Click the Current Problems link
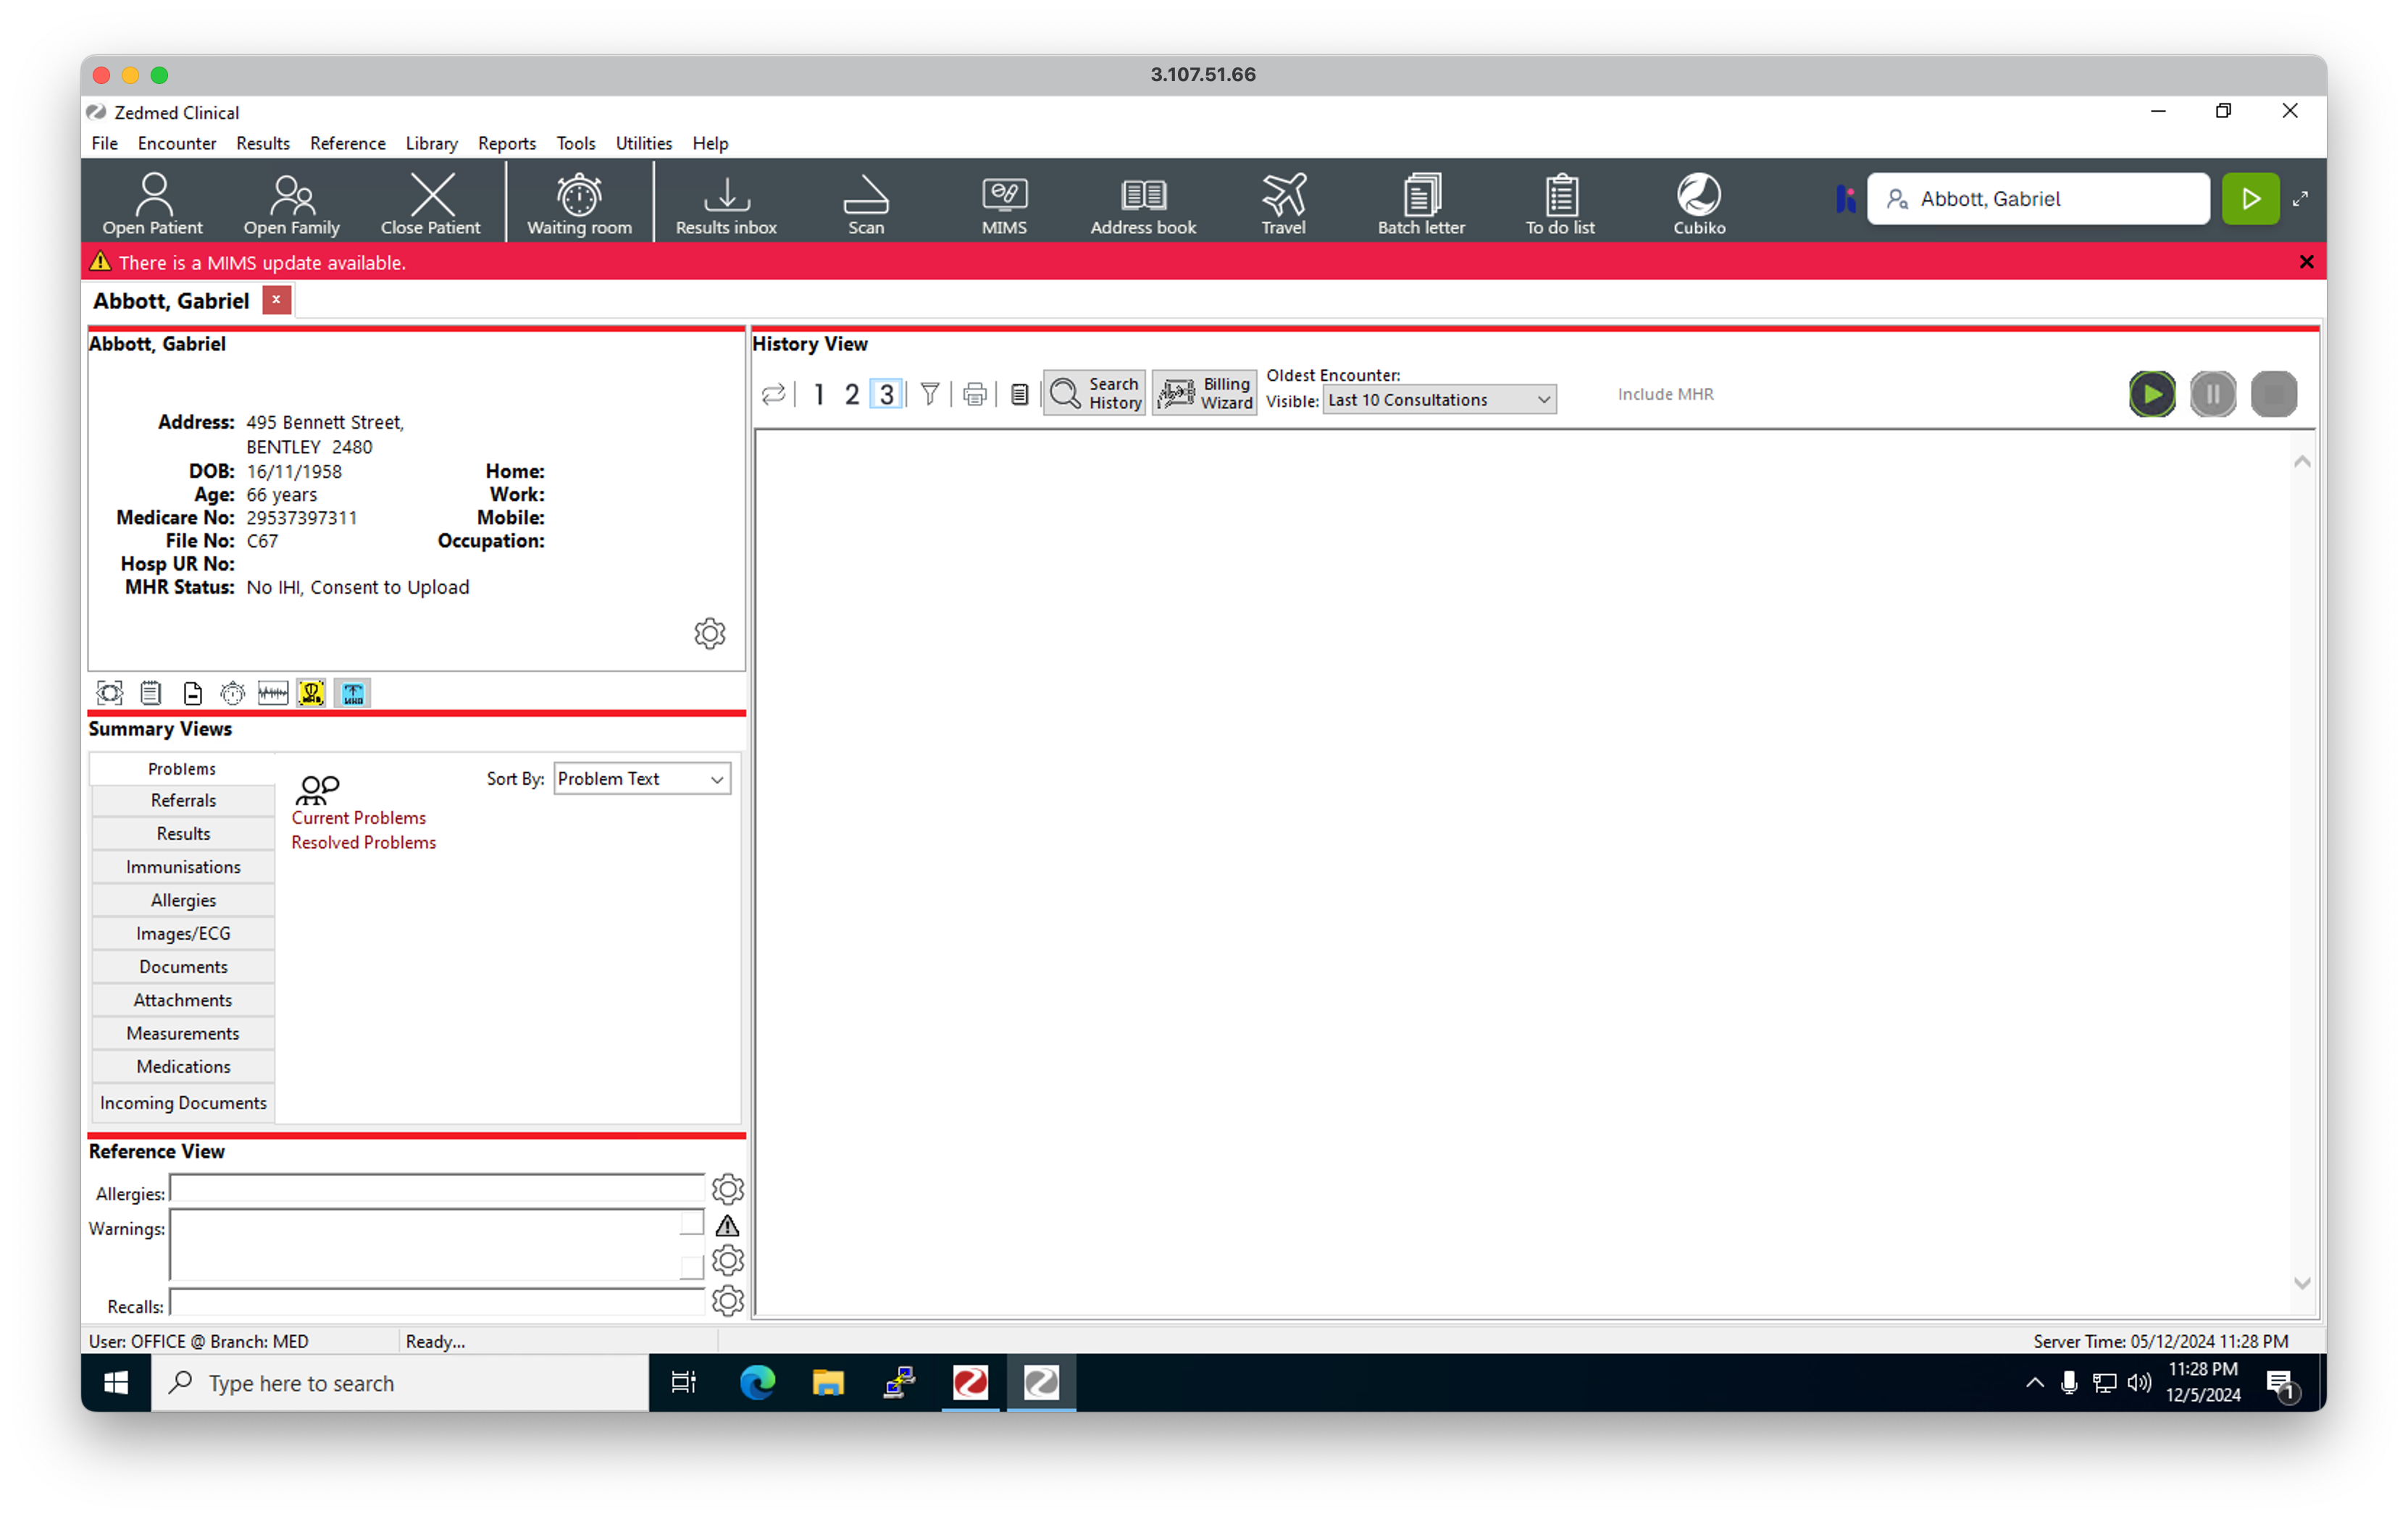The image size is (2408, 1519). click(x=359, y=818)
